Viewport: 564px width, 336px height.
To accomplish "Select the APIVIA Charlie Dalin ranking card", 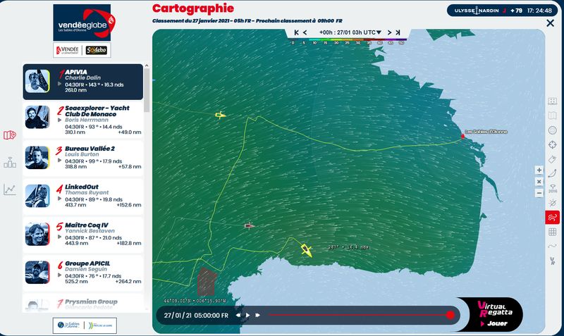I will [83, 82].
